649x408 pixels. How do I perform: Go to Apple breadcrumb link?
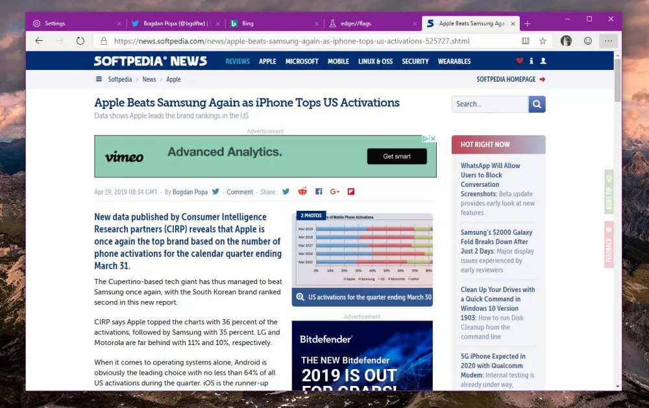coord(173,79)
